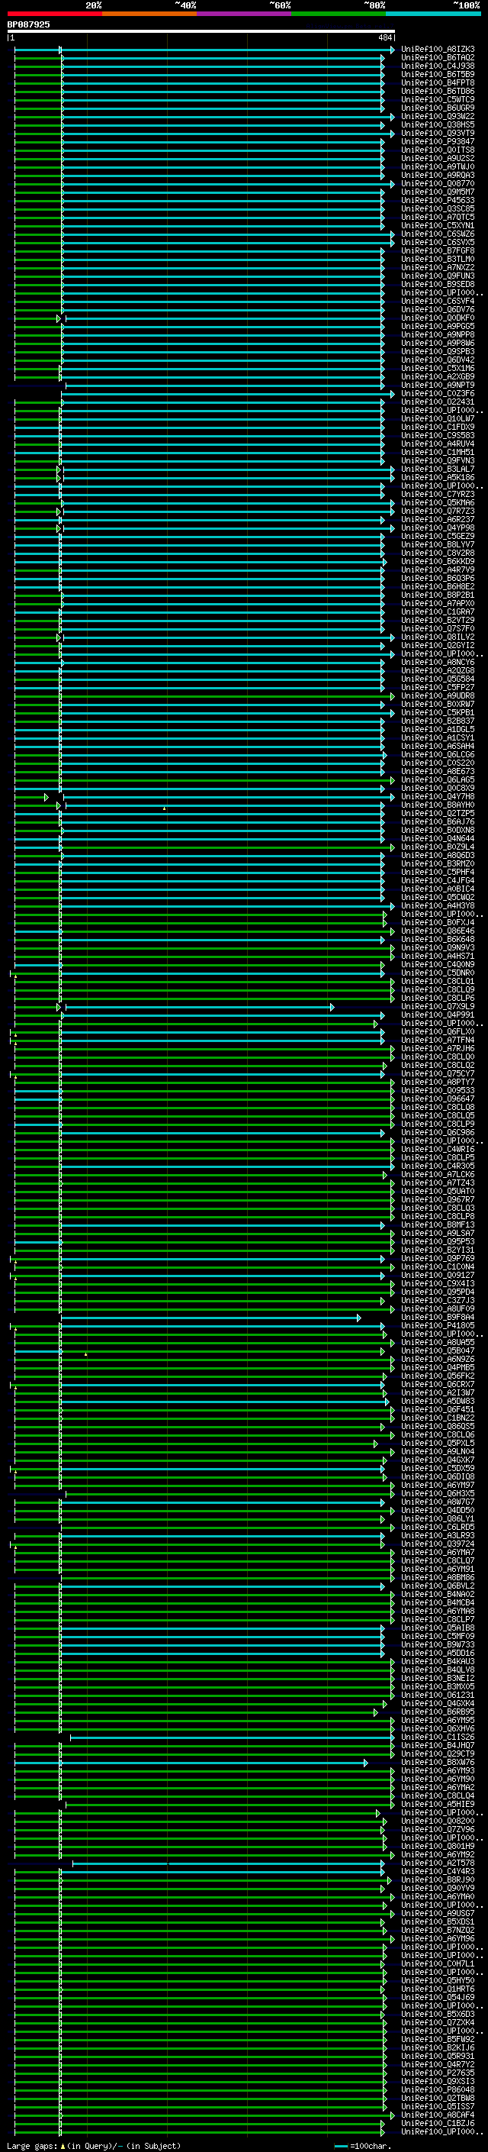Pick the UniRef100_Q86E46 hit label
488x2152 pixels.
point(438,931)
